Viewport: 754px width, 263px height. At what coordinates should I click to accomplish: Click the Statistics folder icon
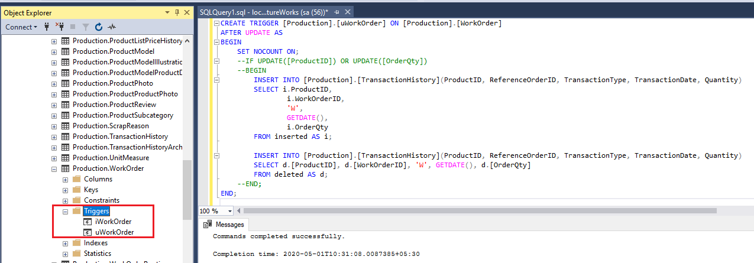click(76, 254)
